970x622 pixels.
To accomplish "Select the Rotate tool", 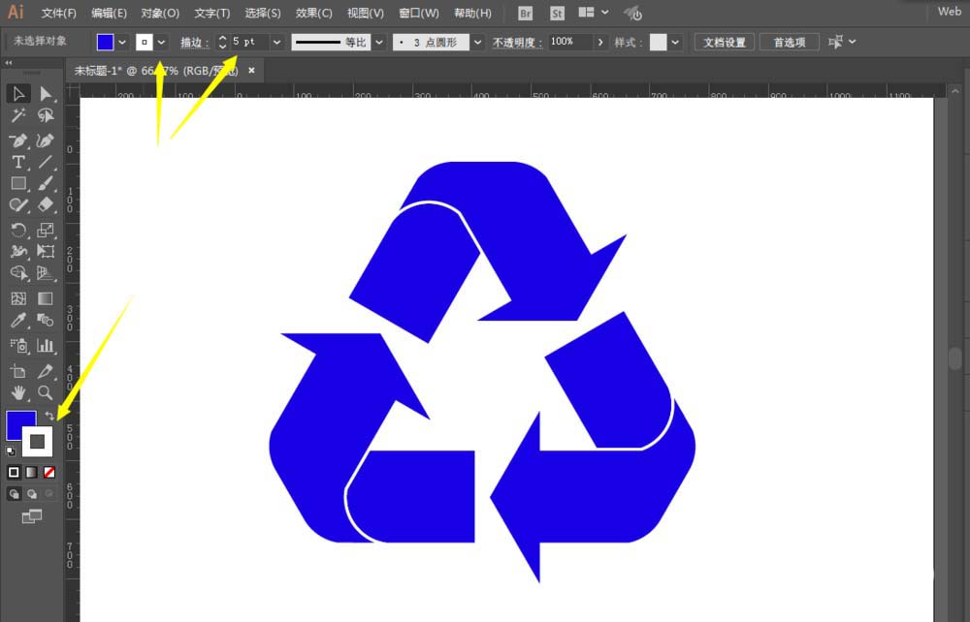I will (18, 231).
